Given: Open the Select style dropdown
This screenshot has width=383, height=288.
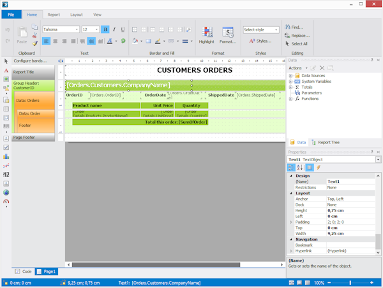Looking at the screenshot, I should 276,30.
